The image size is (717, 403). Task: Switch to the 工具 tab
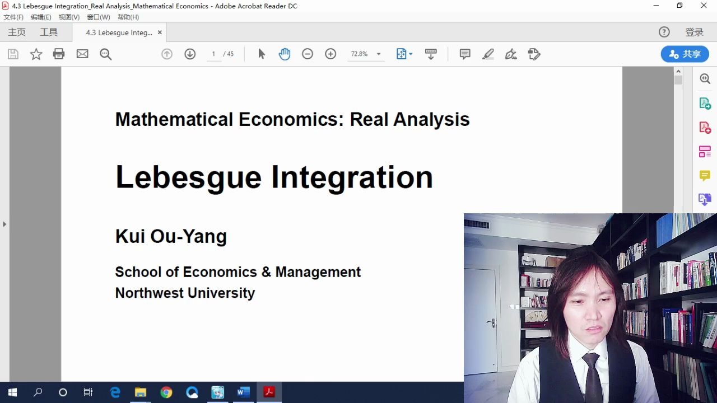click(x=49, y=32)
